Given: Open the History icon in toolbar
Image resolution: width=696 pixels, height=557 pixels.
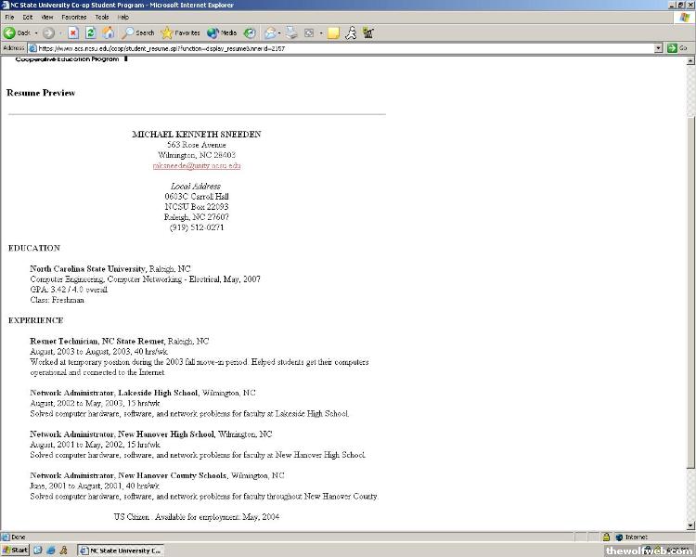Looking at the screenshot, I should pos(250,32).
